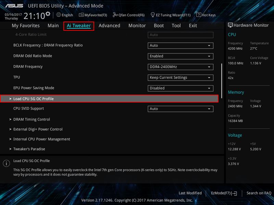Click the 03/16/2017 date

(x=13, y=15)
